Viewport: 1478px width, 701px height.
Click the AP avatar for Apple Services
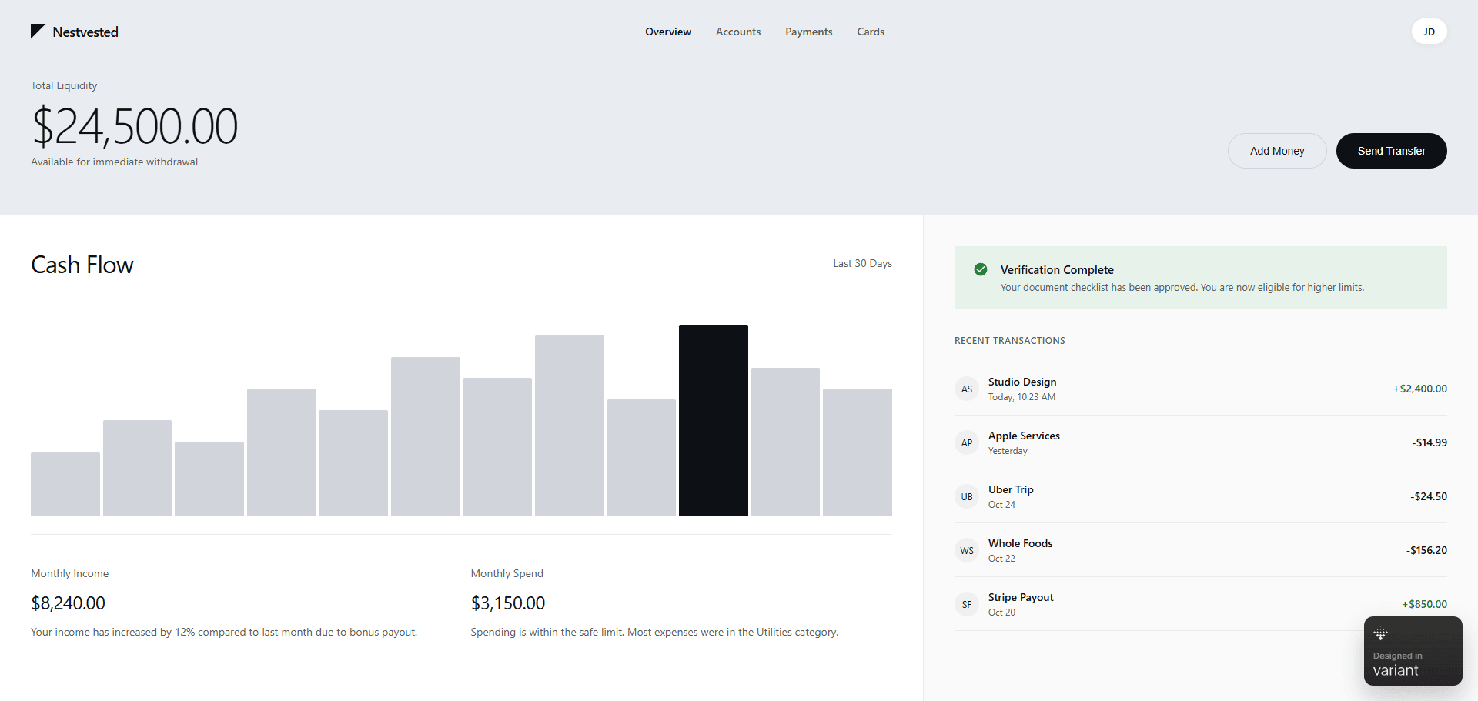(967, 443)
